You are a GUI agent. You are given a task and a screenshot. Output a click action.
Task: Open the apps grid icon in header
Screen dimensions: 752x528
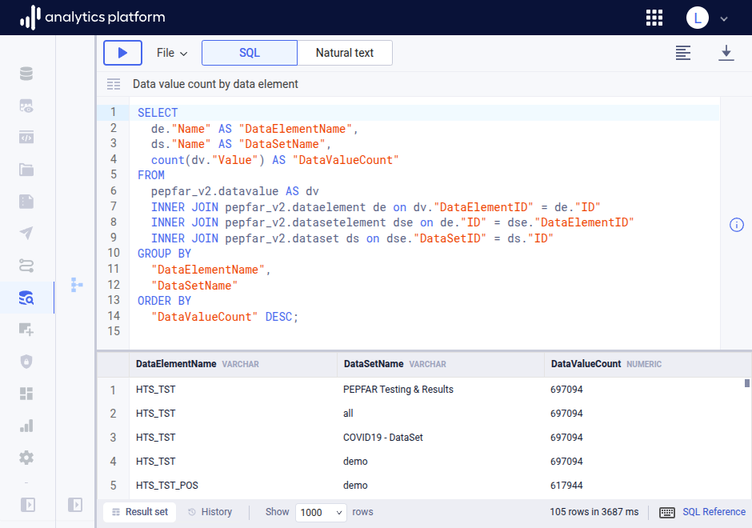point(654,18)
